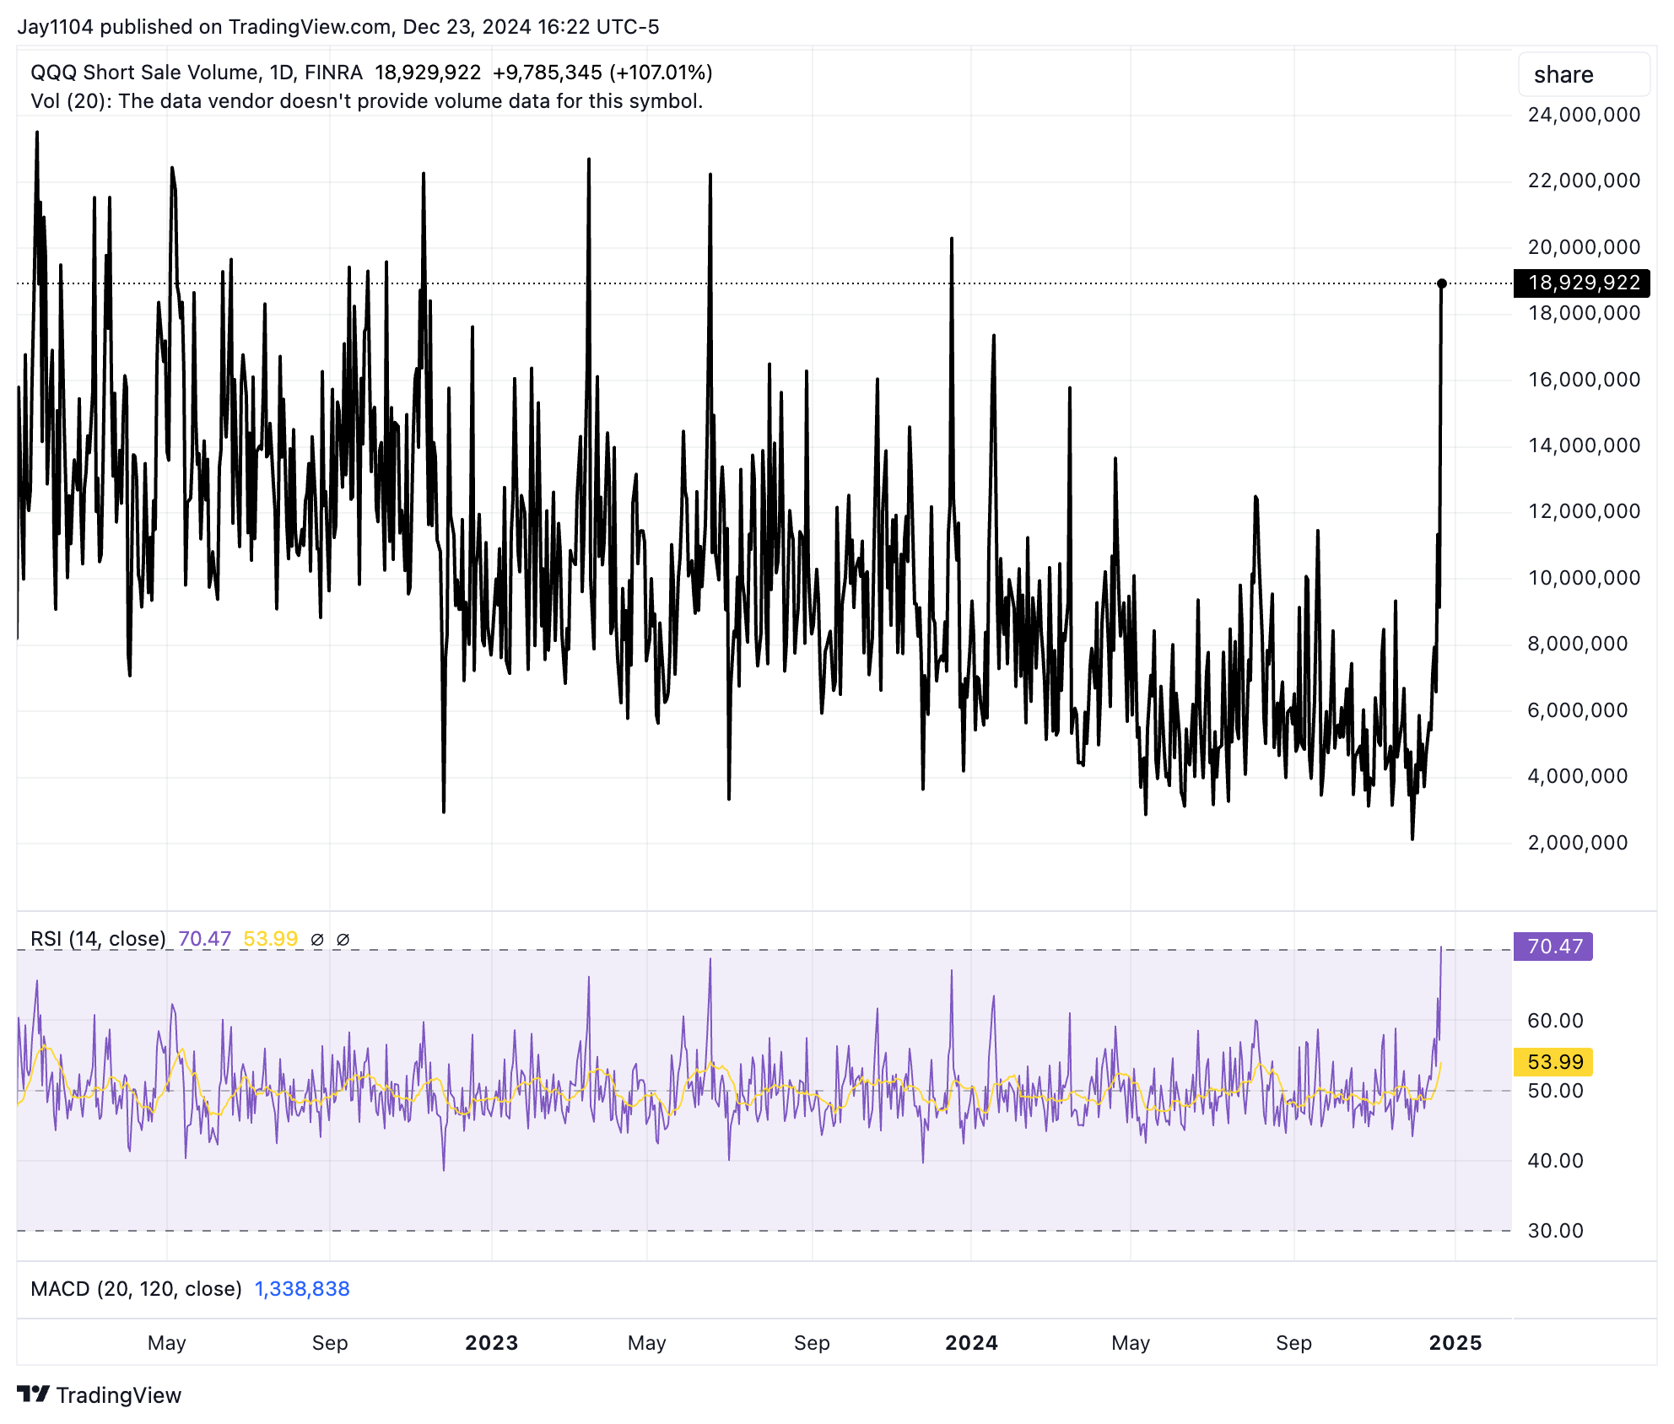Image resolution: width=1674 pixels, height=1424 pixels.
Task: Click the TradingView logo at the bottom
Action: (100, 1394)
